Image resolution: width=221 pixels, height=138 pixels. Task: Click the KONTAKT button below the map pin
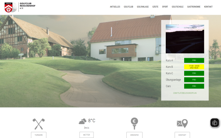point(182,135)
